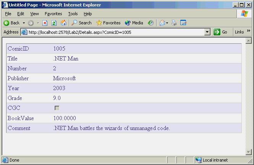254x165 pixels.
Task: Click the Number value 2
Action: [55, 68]
